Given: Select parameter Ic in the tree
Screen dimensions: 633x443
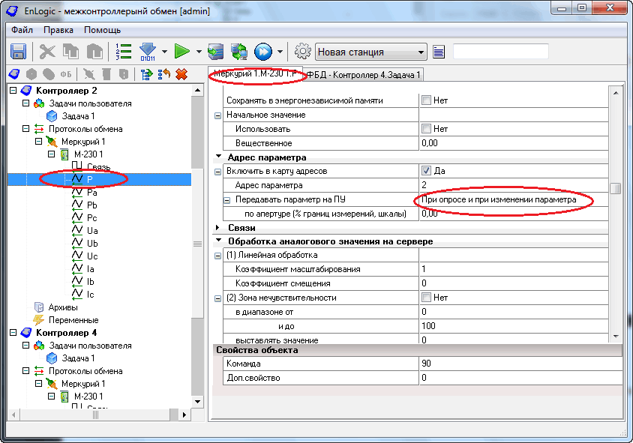Looking at the screenshot, I should [91, 295].
